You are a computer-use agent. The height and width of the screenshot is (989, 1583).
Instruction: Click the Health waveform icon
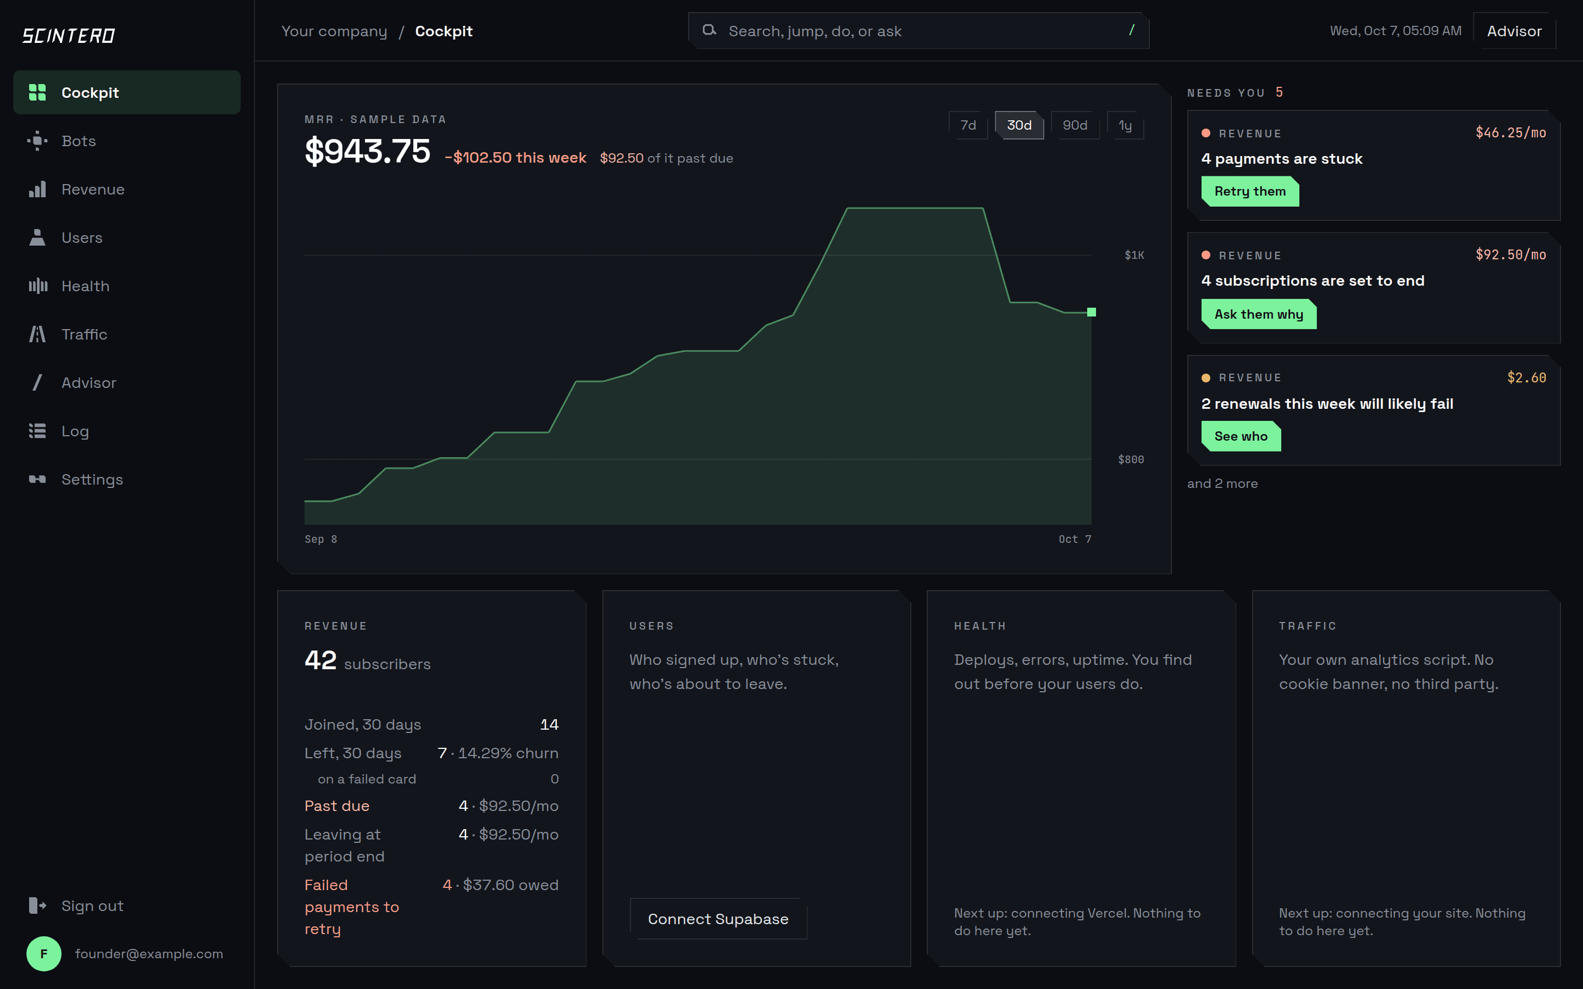click(x=37, y=286)
